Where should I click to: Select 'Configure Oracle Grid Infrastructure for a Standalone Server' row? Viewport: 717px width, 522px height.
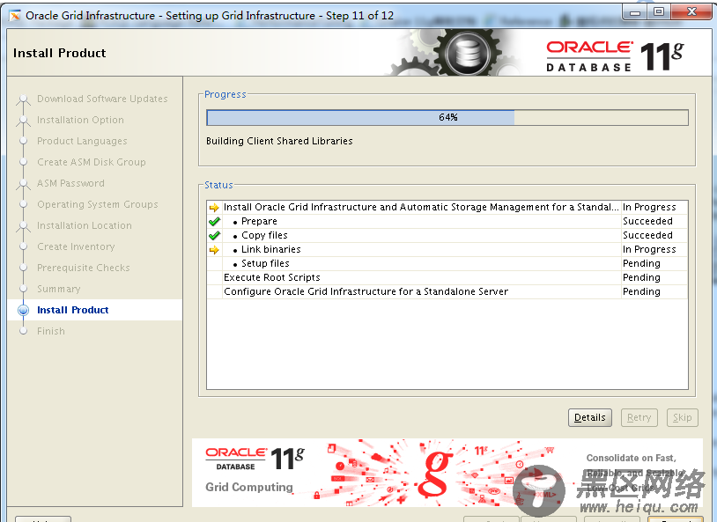click(366, 291)
